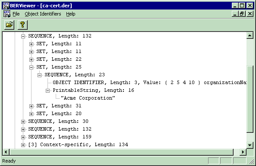The width and height of the screenshot is (256, 166).
Task: Click the document icon beside File menu
Action: pyautogui.click(x=7, y=14)
